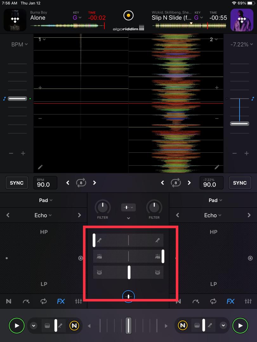
Task: Toggle deck 2 key lock music note
Action: (x=253, y=98)
